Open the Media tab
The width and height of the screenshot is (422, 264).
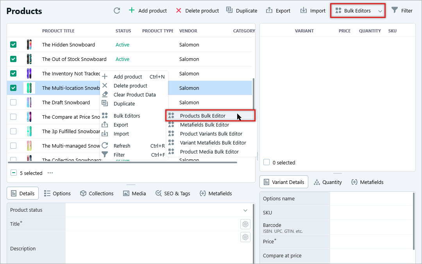134,193
